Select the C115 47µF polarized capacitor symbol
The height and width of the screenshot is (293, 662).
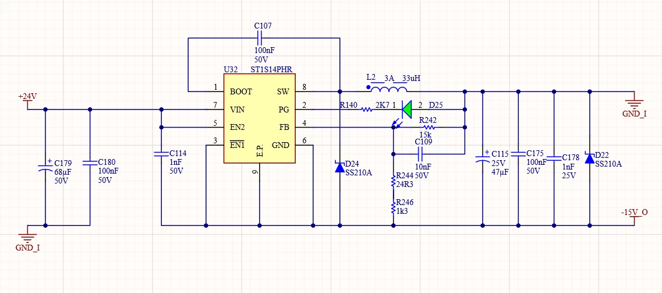click(482, 158)
